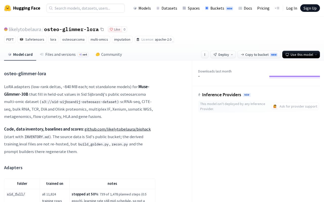Open the Buckets page

point(219,8)
